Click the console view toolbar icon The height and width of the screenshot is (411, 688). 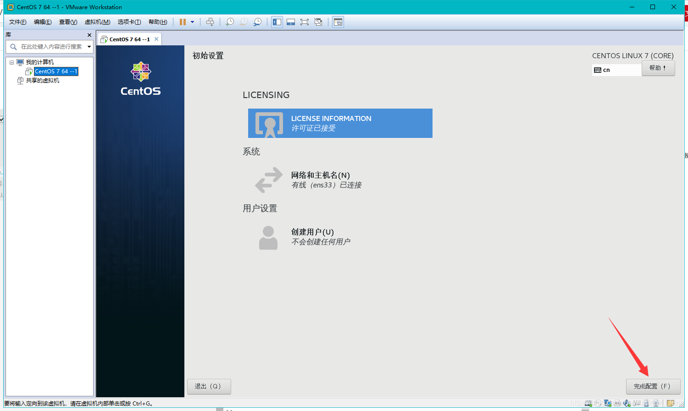tap(338, 22)
